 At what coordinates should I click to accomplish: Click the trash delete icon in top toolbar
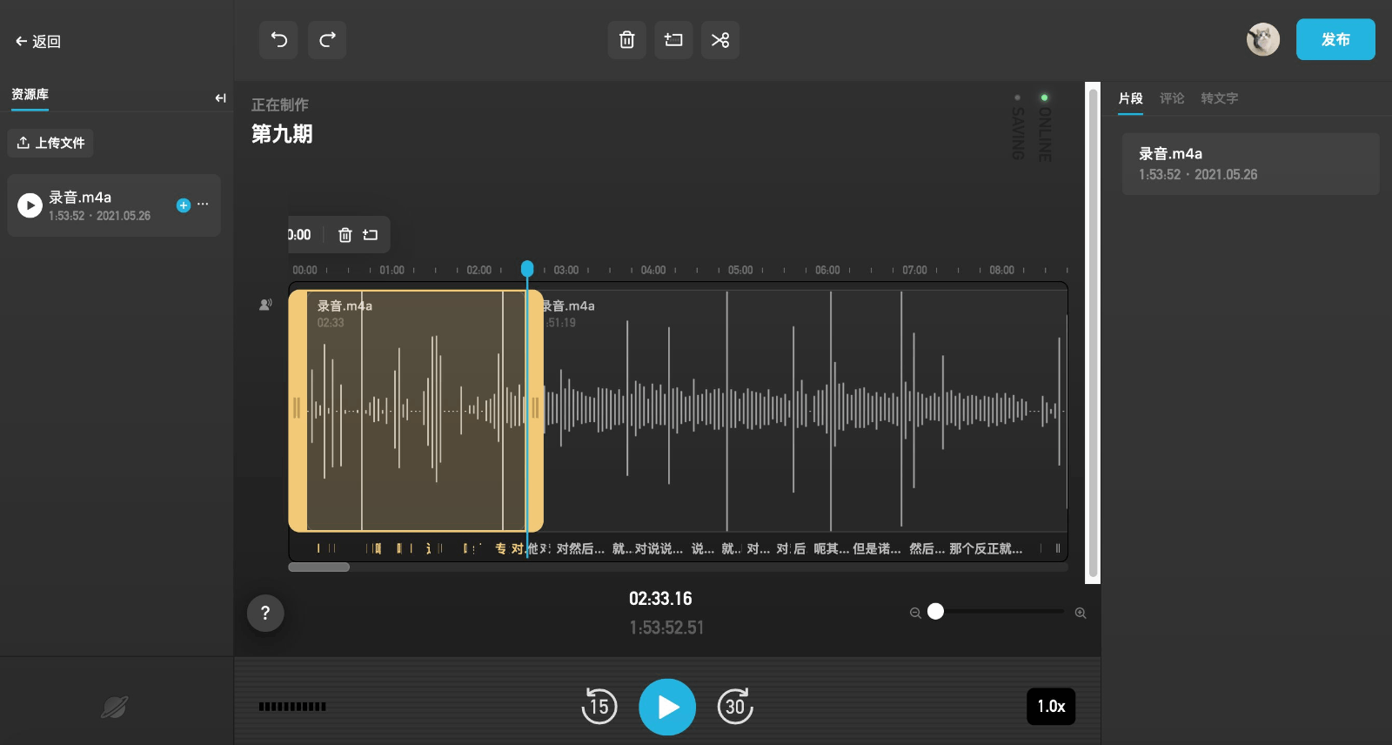coord(626,40)
